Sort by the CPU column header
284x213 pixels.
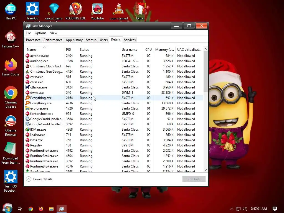pyautogui.click(x=148, y=50)
